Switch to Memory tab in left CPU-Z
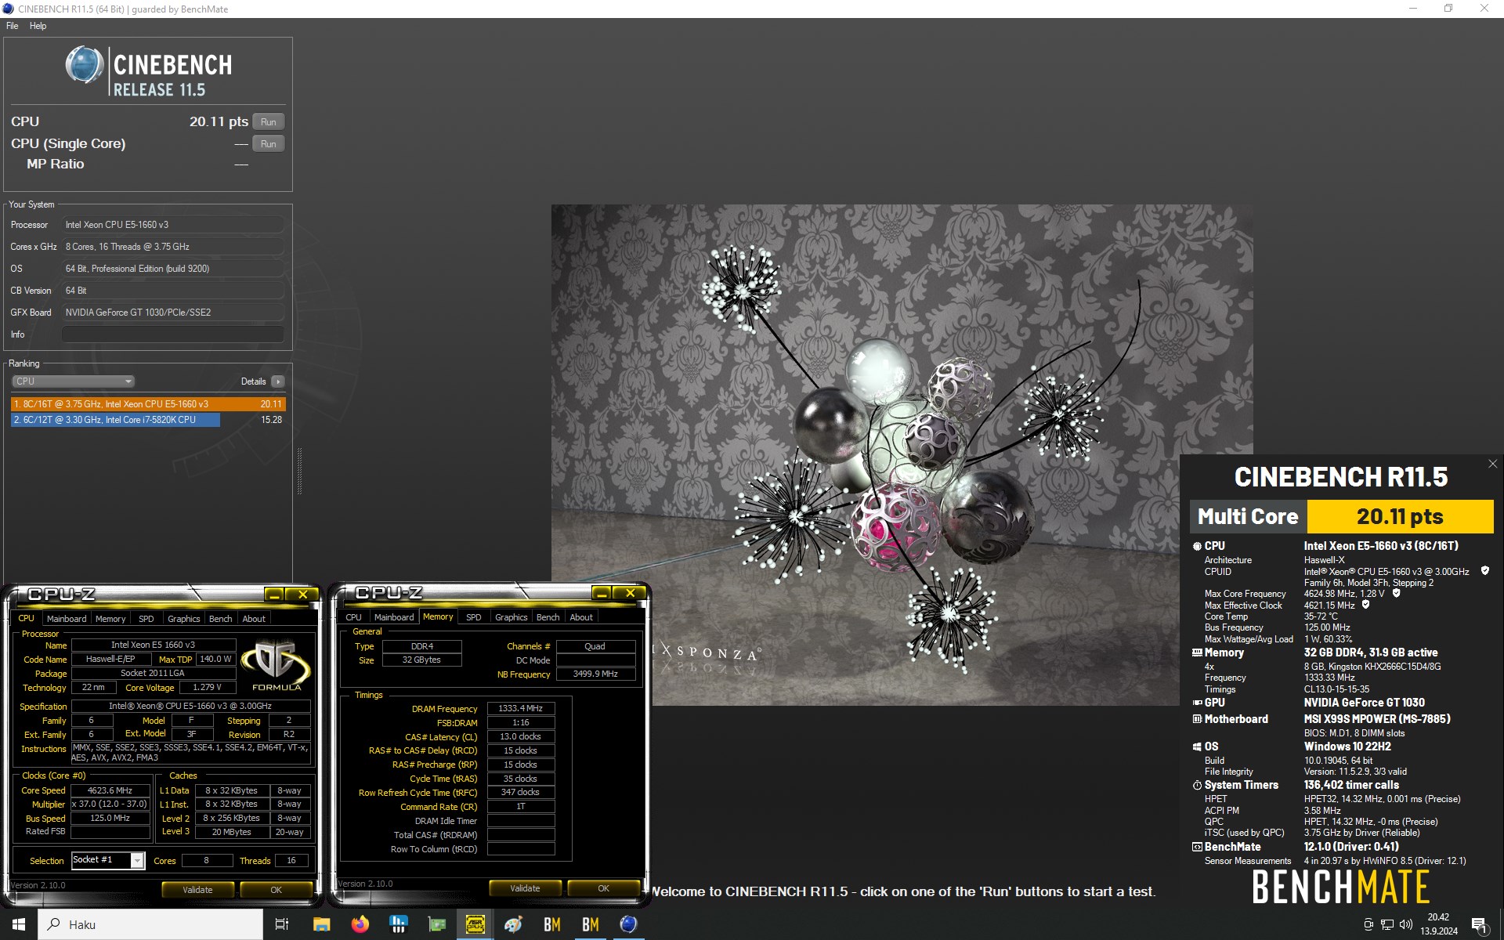The image size is (1504, 940). (110, 619)
